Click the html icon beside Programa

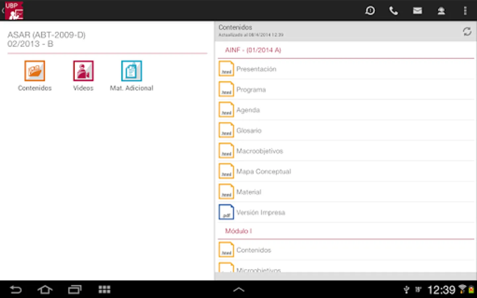coord(227,89)
